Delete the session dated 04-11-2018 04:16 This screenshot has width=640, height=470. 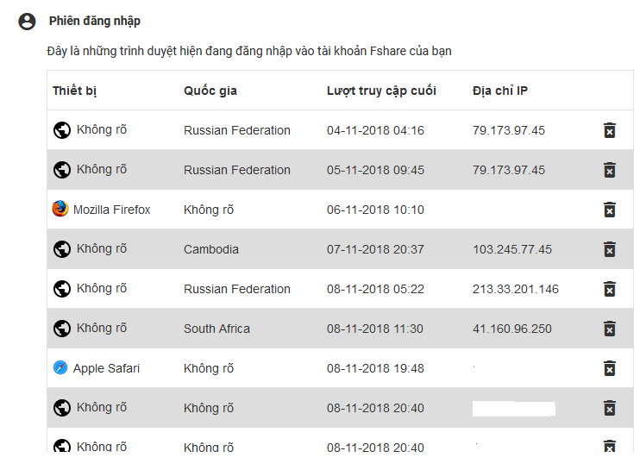610,130
